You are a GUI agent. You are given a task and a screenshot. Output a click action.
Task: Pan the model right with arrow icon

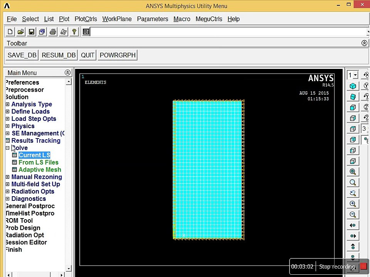pyautogui.click(x=353, y=236)
